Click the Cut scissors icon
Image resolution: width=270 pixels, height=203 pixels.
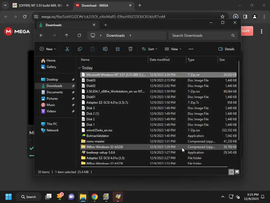coord(67,49)
